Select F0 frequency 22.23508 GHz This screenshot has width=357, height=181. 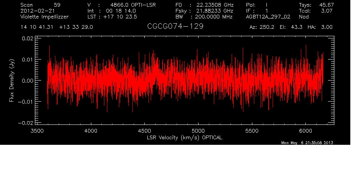(215, 5)
